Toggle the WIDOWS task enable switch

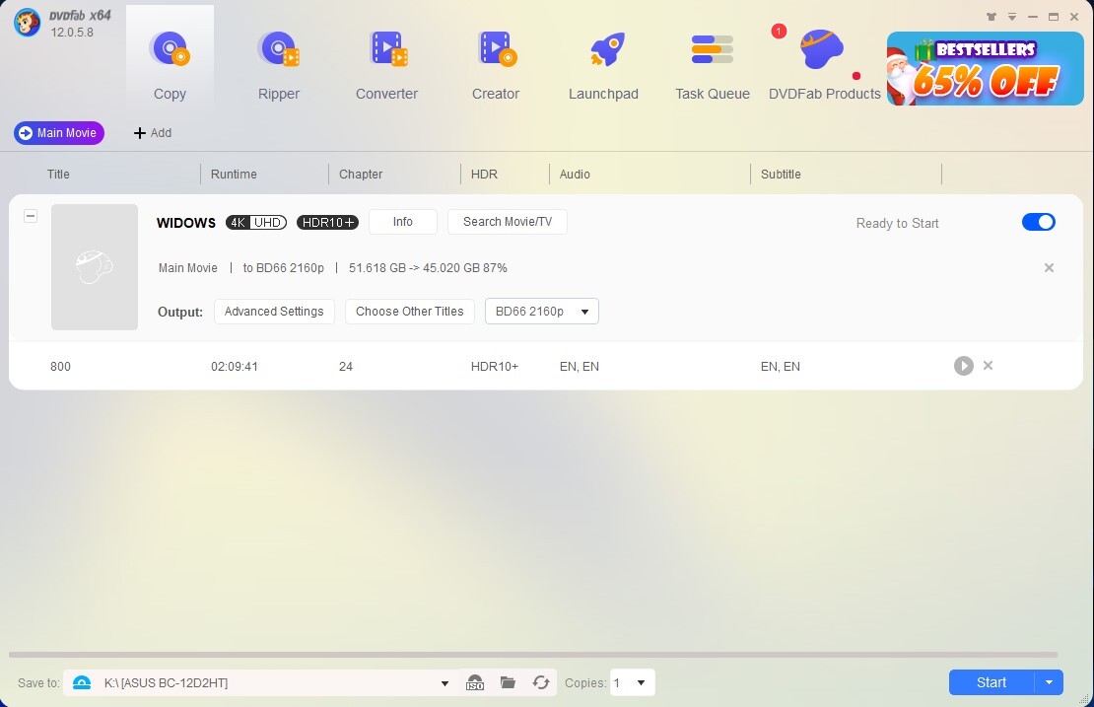coord(1038,222)
